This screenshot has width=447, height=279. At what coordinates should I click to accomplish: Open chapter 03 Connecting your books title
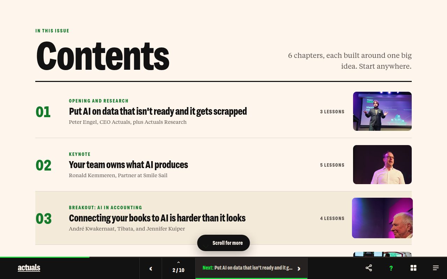[157, 218]
